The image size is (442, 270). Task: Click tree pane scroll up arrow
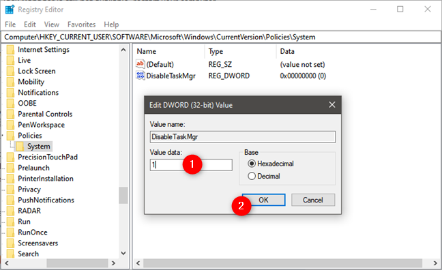point(123,50)
